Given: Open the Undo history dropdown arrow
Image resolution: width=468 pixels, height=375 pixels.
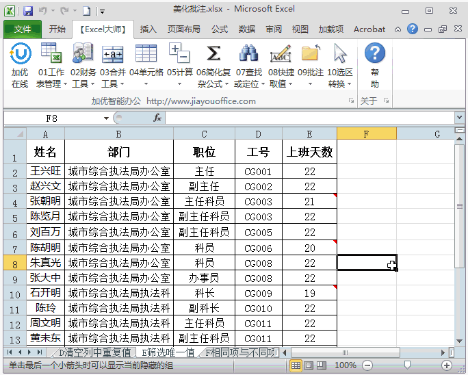Looking at the screenshot, I should point(53,11).
